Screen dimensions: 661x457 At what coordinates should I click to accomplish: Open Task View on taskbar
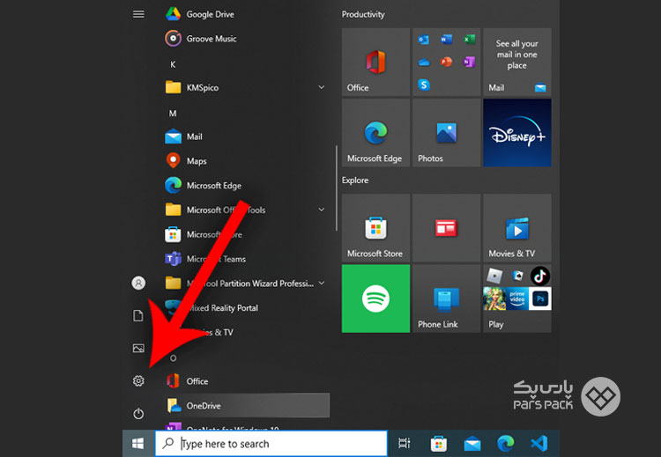(405, 443)
